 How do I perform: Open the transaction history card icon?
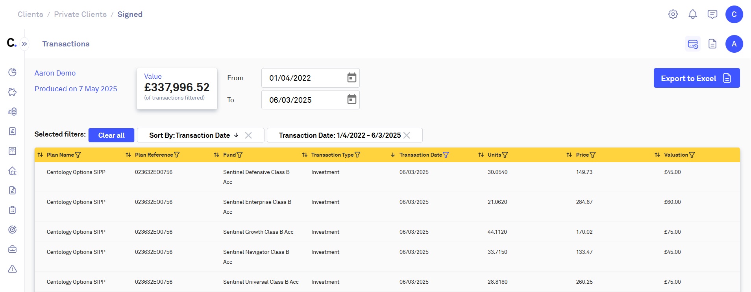coord(692,44)
